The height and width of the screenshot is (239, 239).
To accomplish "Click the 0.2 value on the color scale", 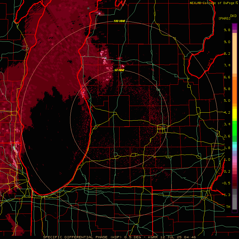I will click(227, 172).
